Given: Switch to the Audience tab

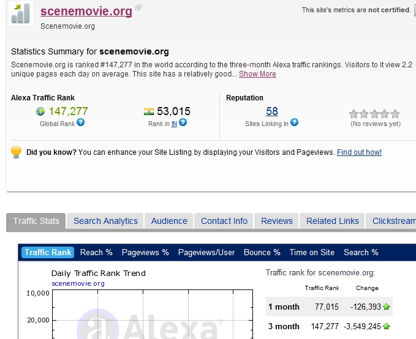Looking at the screenshot, I should click(169, 221).
